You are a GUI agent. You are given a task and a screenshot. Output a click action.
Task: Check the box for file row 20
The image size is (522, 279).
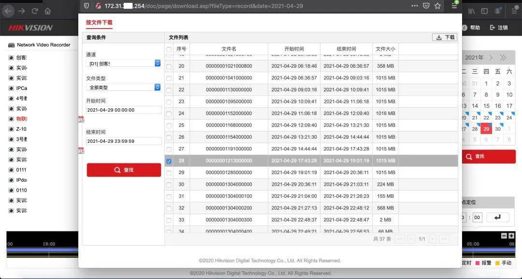point(169,66)
